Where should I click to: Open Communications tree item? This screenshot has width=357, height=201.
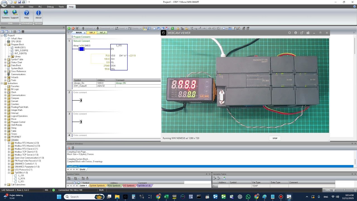(x=18, y=74)
